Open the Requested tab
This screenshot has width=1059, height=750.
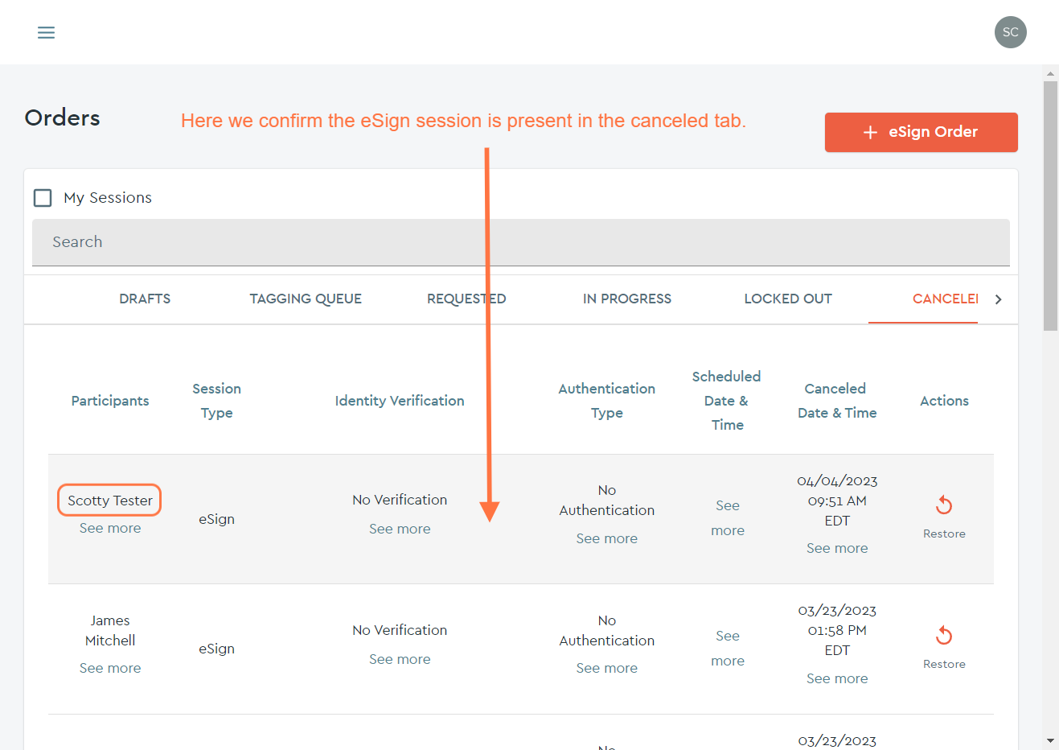click(466, 299)
